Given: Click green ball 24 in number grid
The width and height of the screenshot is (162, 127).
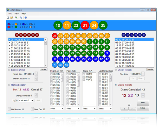Looking at the screenshot, I should pyautogui.click(x=55, y=47).
